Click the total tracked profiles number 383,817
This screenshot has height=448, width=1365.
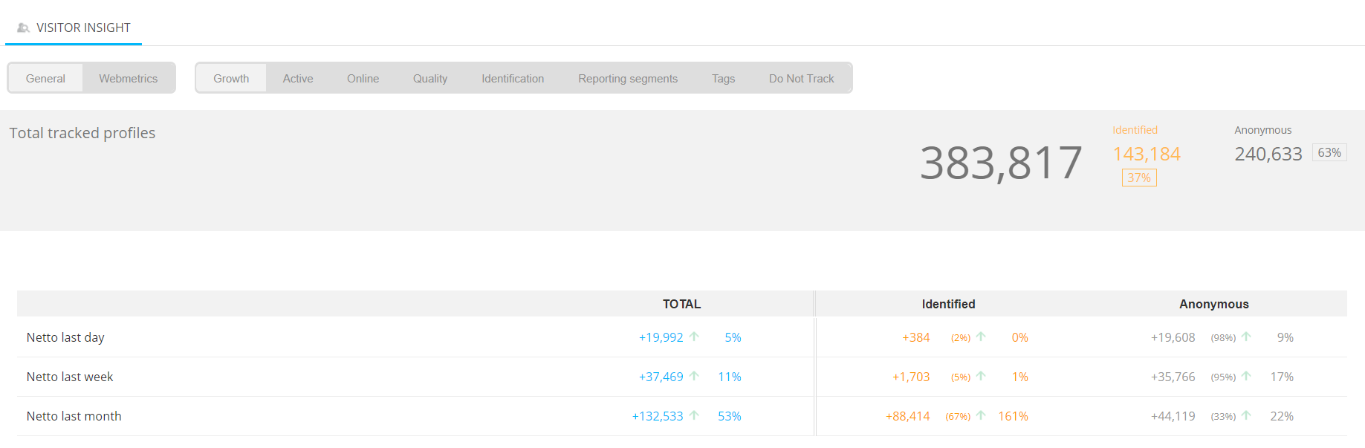coord(1000,163)
